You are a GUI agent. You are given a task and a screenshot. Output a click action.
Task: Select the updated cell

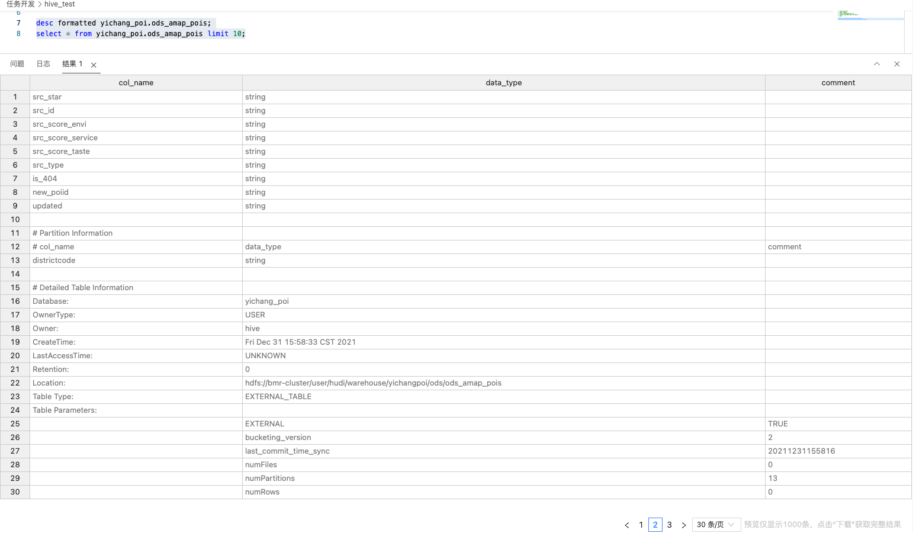[x=136, y=206]
